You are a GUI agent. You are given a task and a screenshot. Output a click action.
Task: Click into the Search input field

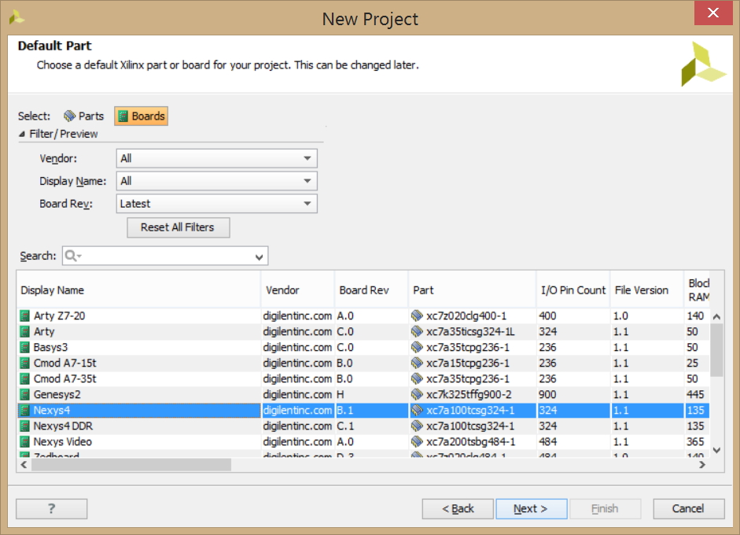(x=165, y=256)
